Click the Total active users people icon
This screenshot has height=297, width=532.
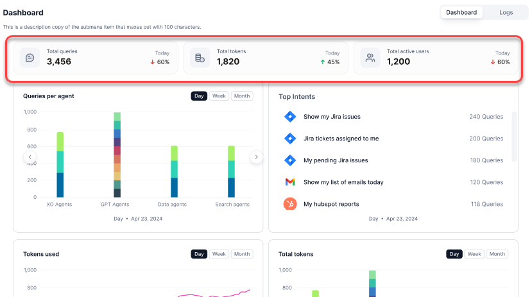pos(370,58)
